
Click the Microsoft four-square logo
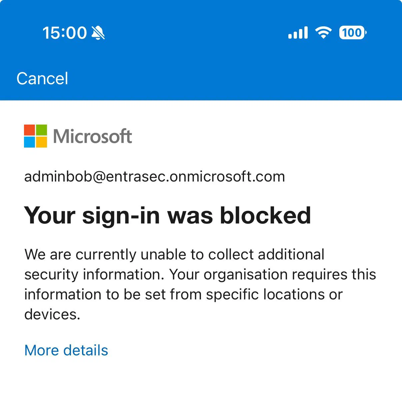(36, 136)
